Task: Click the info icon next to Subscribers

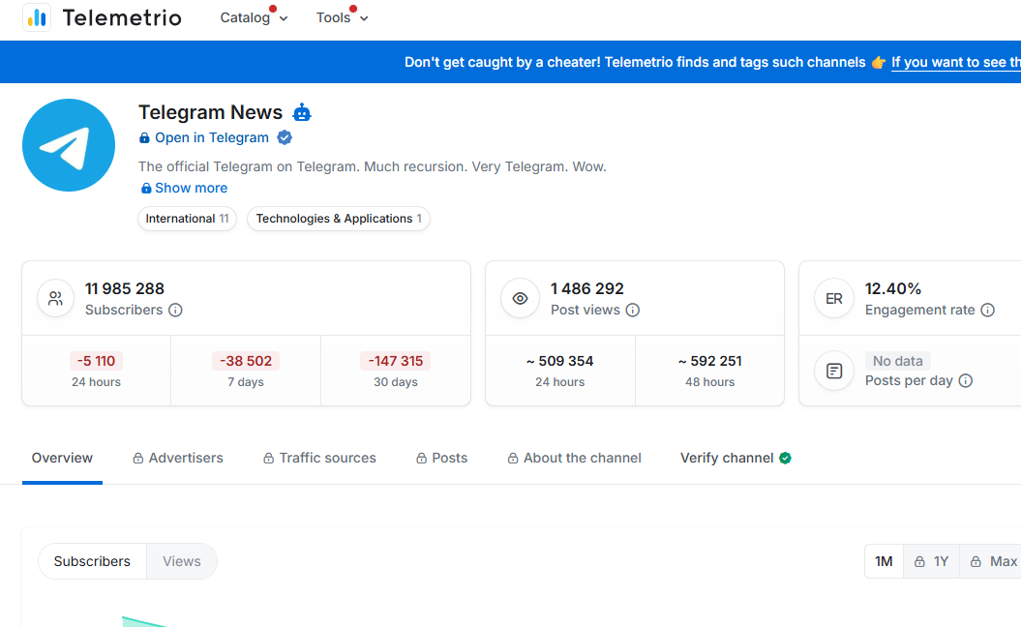Action: [x=175, y=310]
